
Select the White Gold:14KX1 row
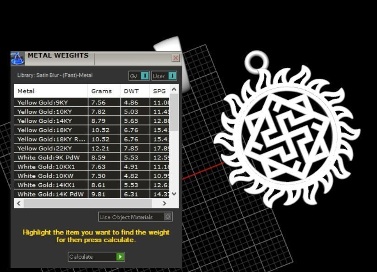pyautogui.click(x=92, y=185)
